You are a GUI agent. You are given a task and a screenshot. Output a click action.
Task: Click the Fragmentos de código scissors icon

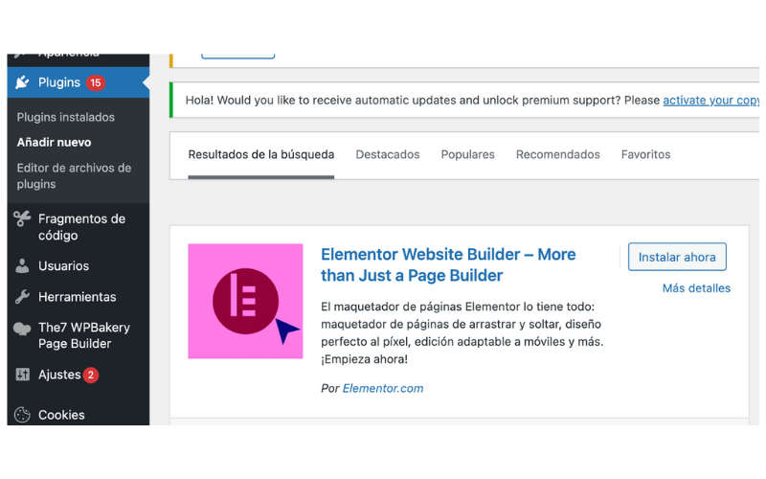point(22,219)
